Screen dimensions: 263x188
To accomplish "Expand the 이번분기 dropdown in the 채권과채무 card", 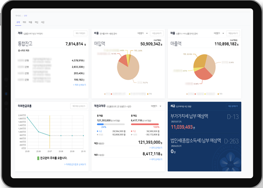I will coord(156,106).
